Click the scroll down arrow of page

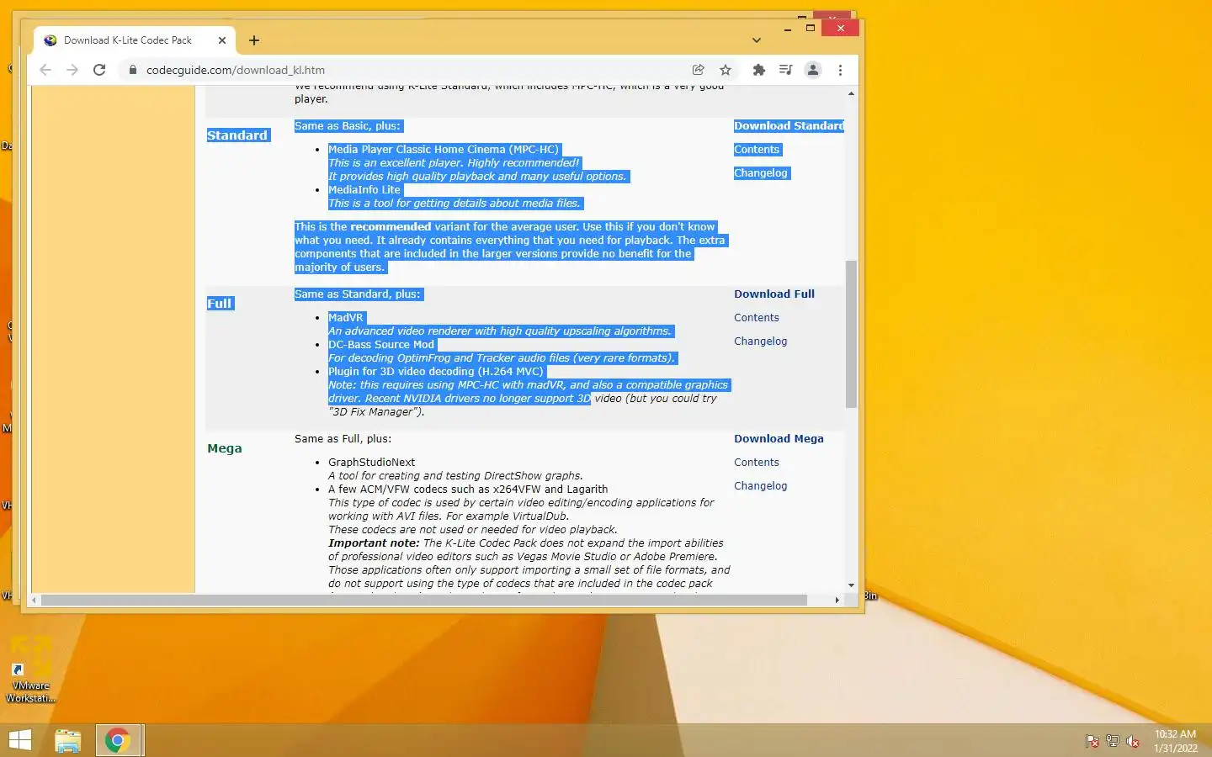pyautogui.click(x=851, y=585)
